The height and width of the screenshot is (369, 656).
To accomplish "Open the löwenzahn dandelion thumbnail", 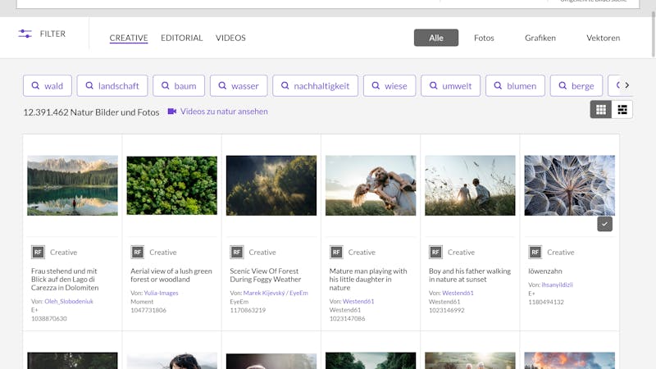I will point(569,185).
